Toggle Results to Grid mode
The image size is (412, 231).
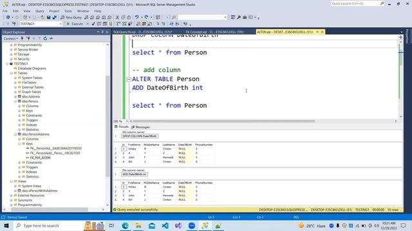pos(144,24)
